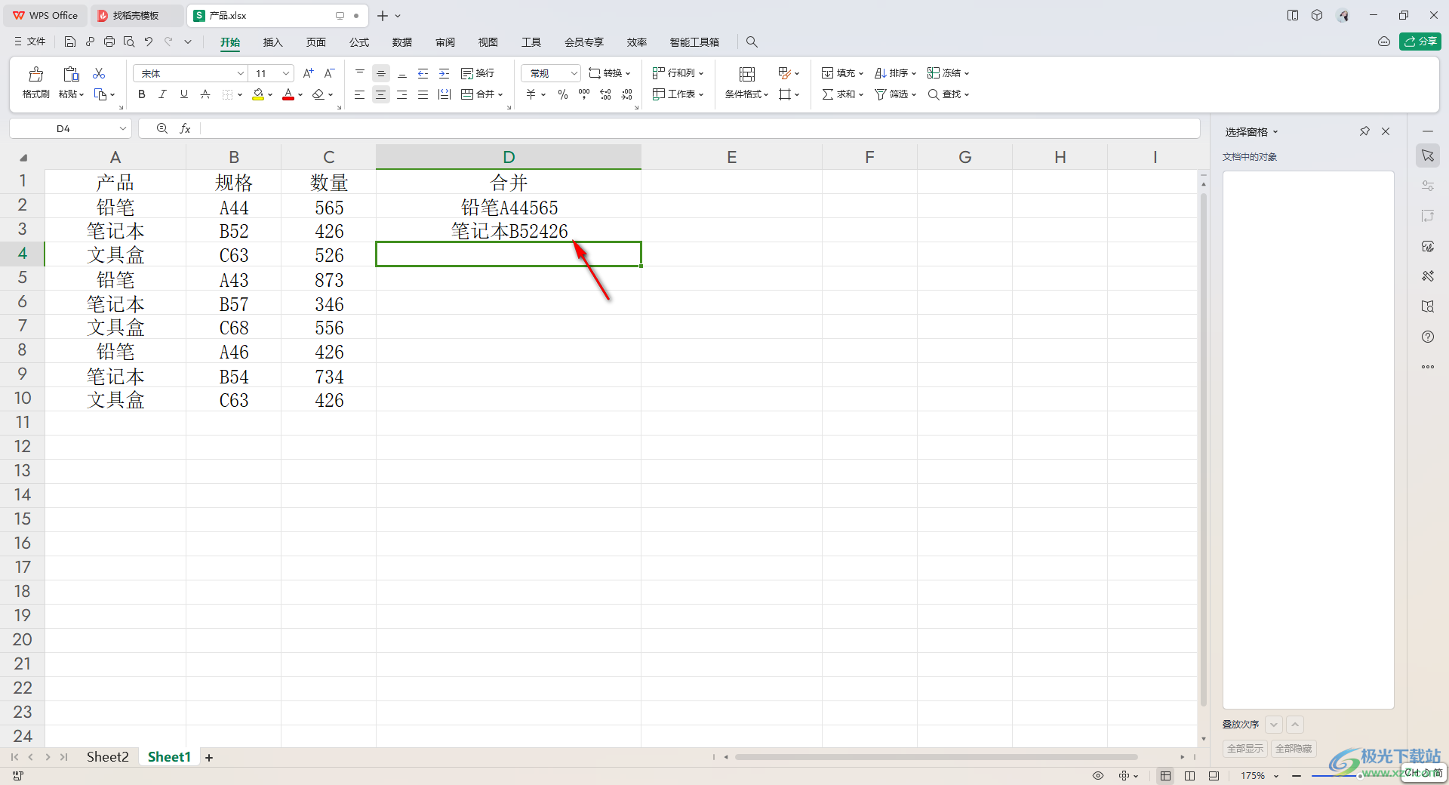The image size is (1449, 785).
Task: Toggle Underline formatting
Action: coord(184,94)
